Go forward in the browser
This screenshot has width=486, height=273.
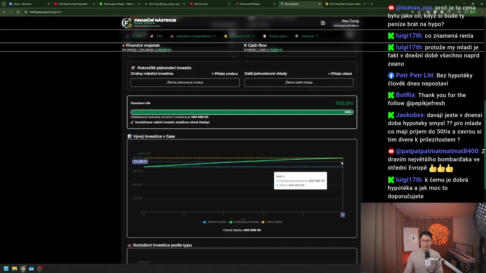coord(11,12)
